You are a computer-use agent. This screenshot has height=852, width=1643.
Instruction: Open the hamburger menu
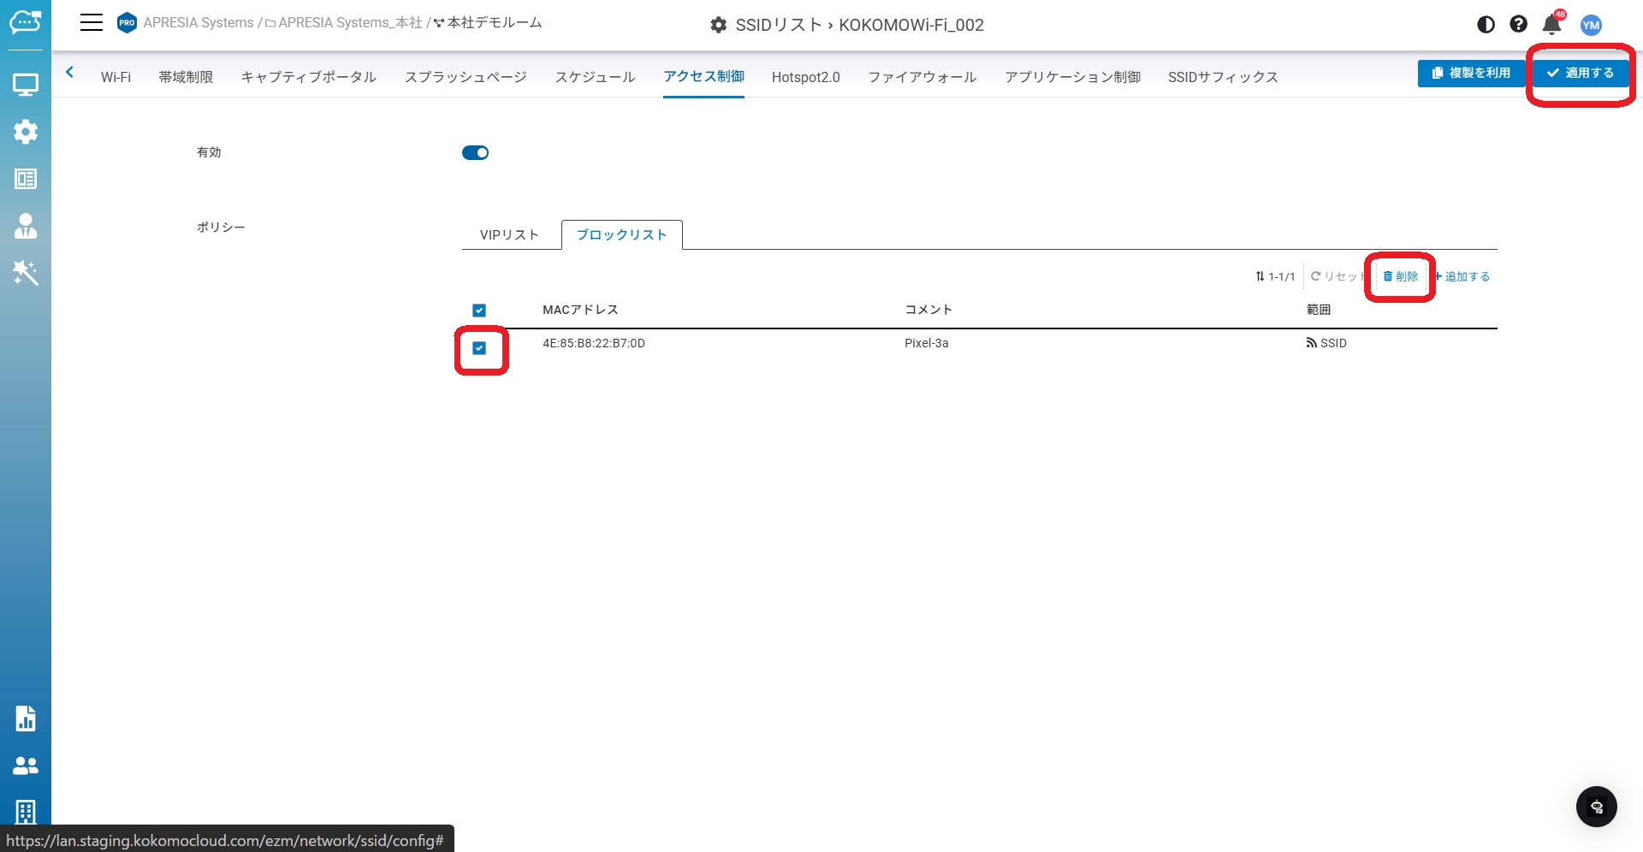pyautogui.click(x=92, y=23)
